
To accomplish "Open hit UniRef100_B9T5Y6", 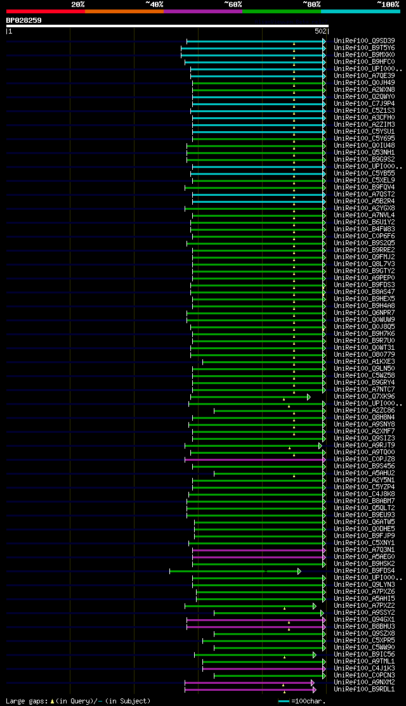I will coord(364,48).
